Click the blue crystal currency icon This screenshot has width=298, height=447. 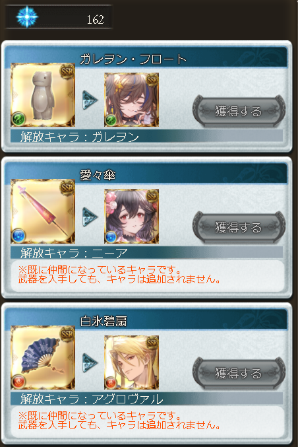click(27, 17)
